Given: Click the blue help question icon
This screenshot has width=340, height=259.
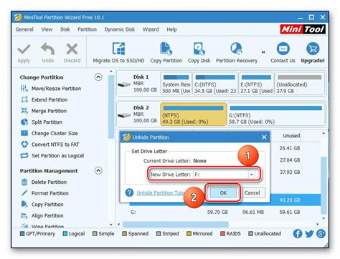Looking at the screenshot, I should click(129, 192).
